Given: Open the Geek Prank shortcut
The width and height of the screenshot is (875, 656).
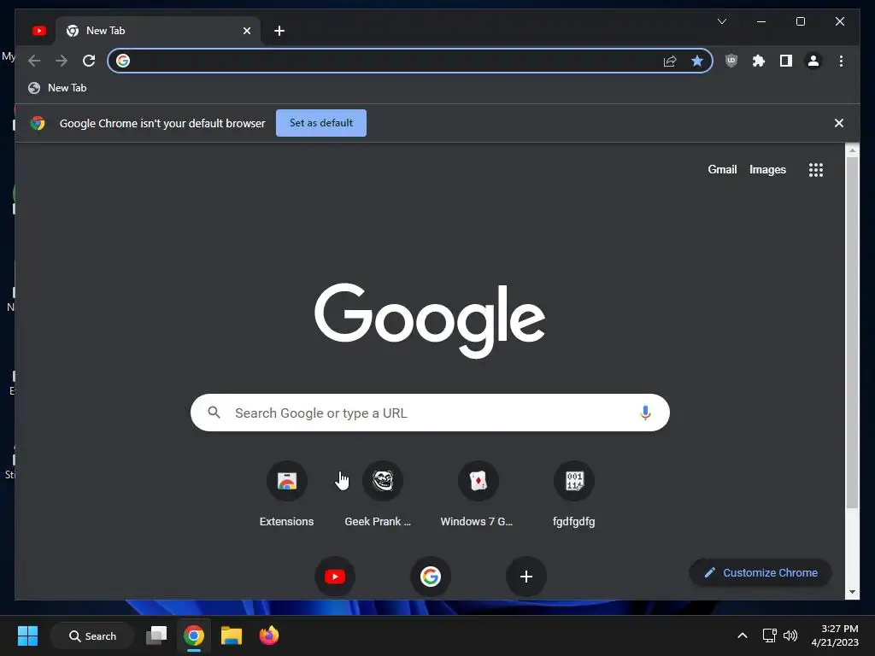Looking at the screenshot, I should [382, 495].
